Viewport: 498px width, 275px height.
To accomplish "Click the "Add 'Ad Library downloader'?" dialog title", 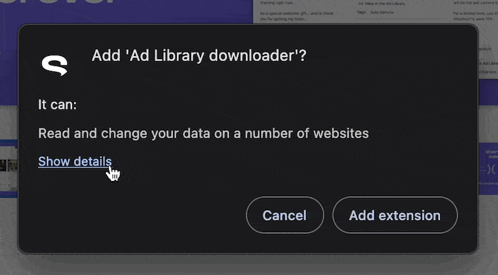I will pyautogui.click(x=199, y=56).
